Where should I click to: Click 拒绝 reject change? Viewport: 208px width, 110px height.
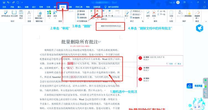coord(154,14)
